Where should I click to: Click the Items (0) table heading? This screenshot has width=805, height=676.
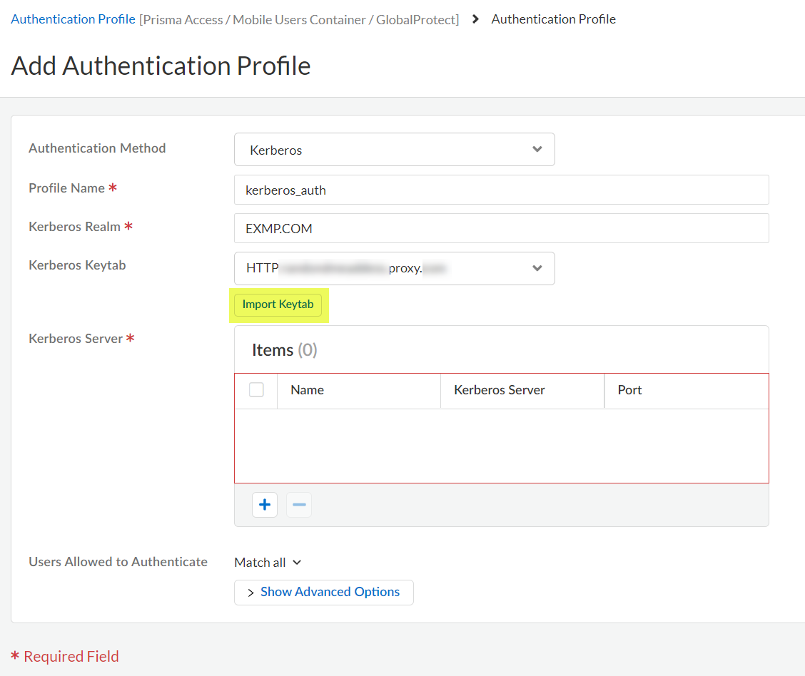pos(284,350)
